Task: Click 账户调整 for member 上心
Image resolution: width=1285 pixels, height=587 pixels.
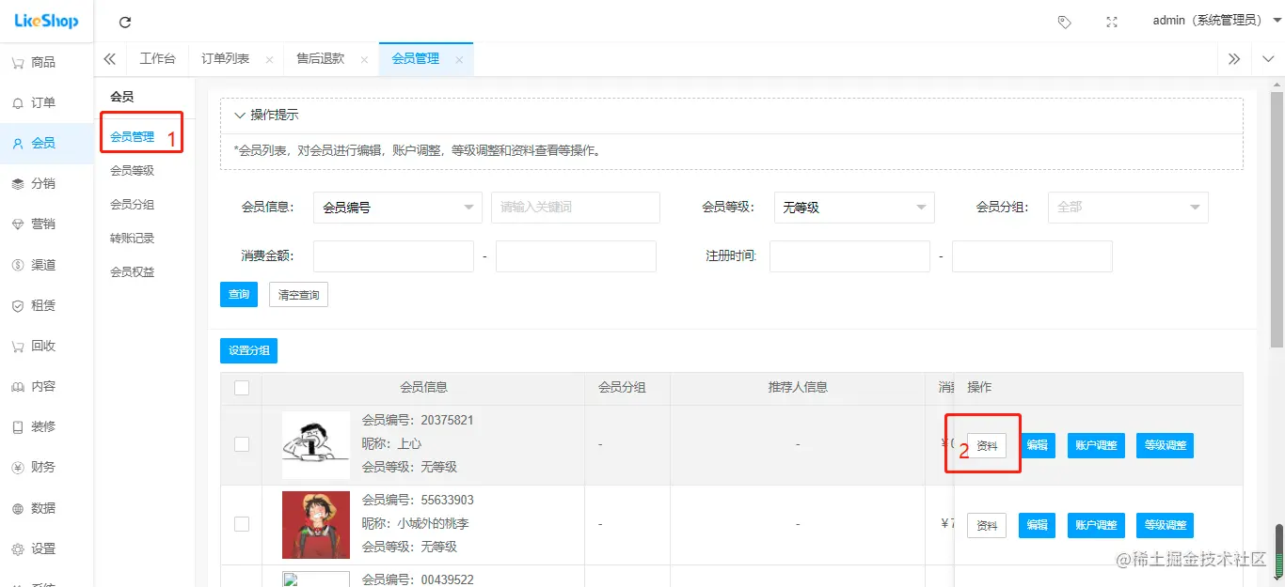Action: [x=1096, y=445]
